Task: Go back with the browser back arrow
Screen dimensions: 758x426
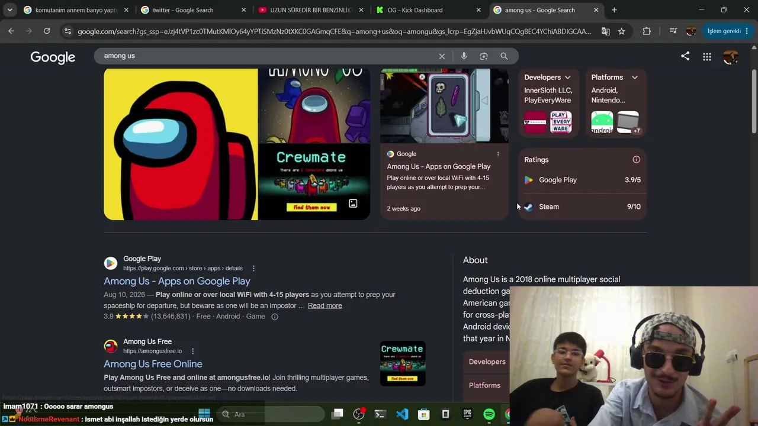Action: pos(11,31)
